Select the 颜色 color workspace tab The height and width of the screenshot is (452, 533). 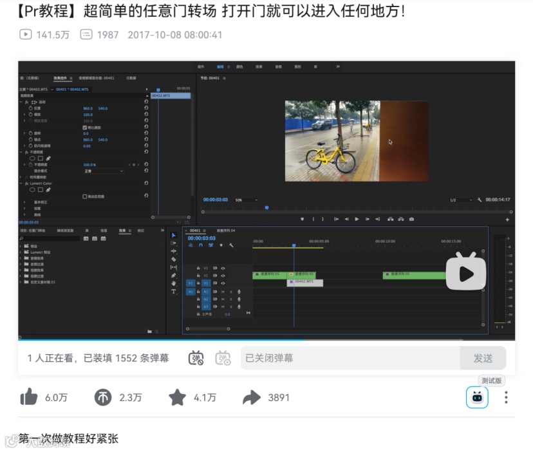pos(239,67)
